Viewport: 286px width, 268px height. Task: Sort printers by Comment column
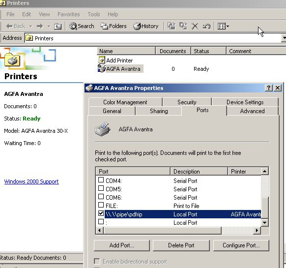pos(256,51)
